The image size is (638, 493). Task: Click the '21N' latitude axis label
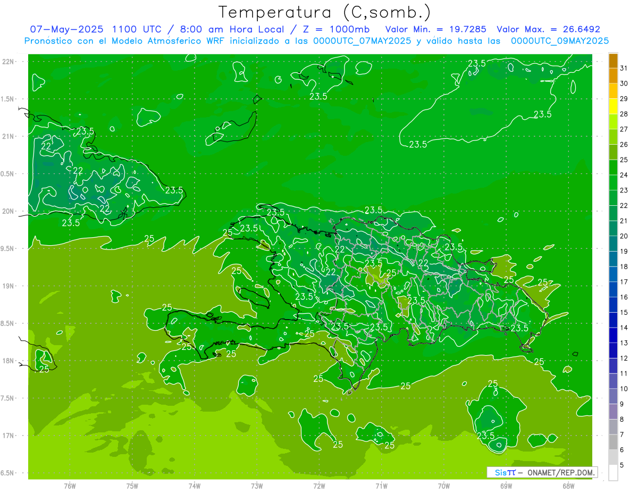9,136
